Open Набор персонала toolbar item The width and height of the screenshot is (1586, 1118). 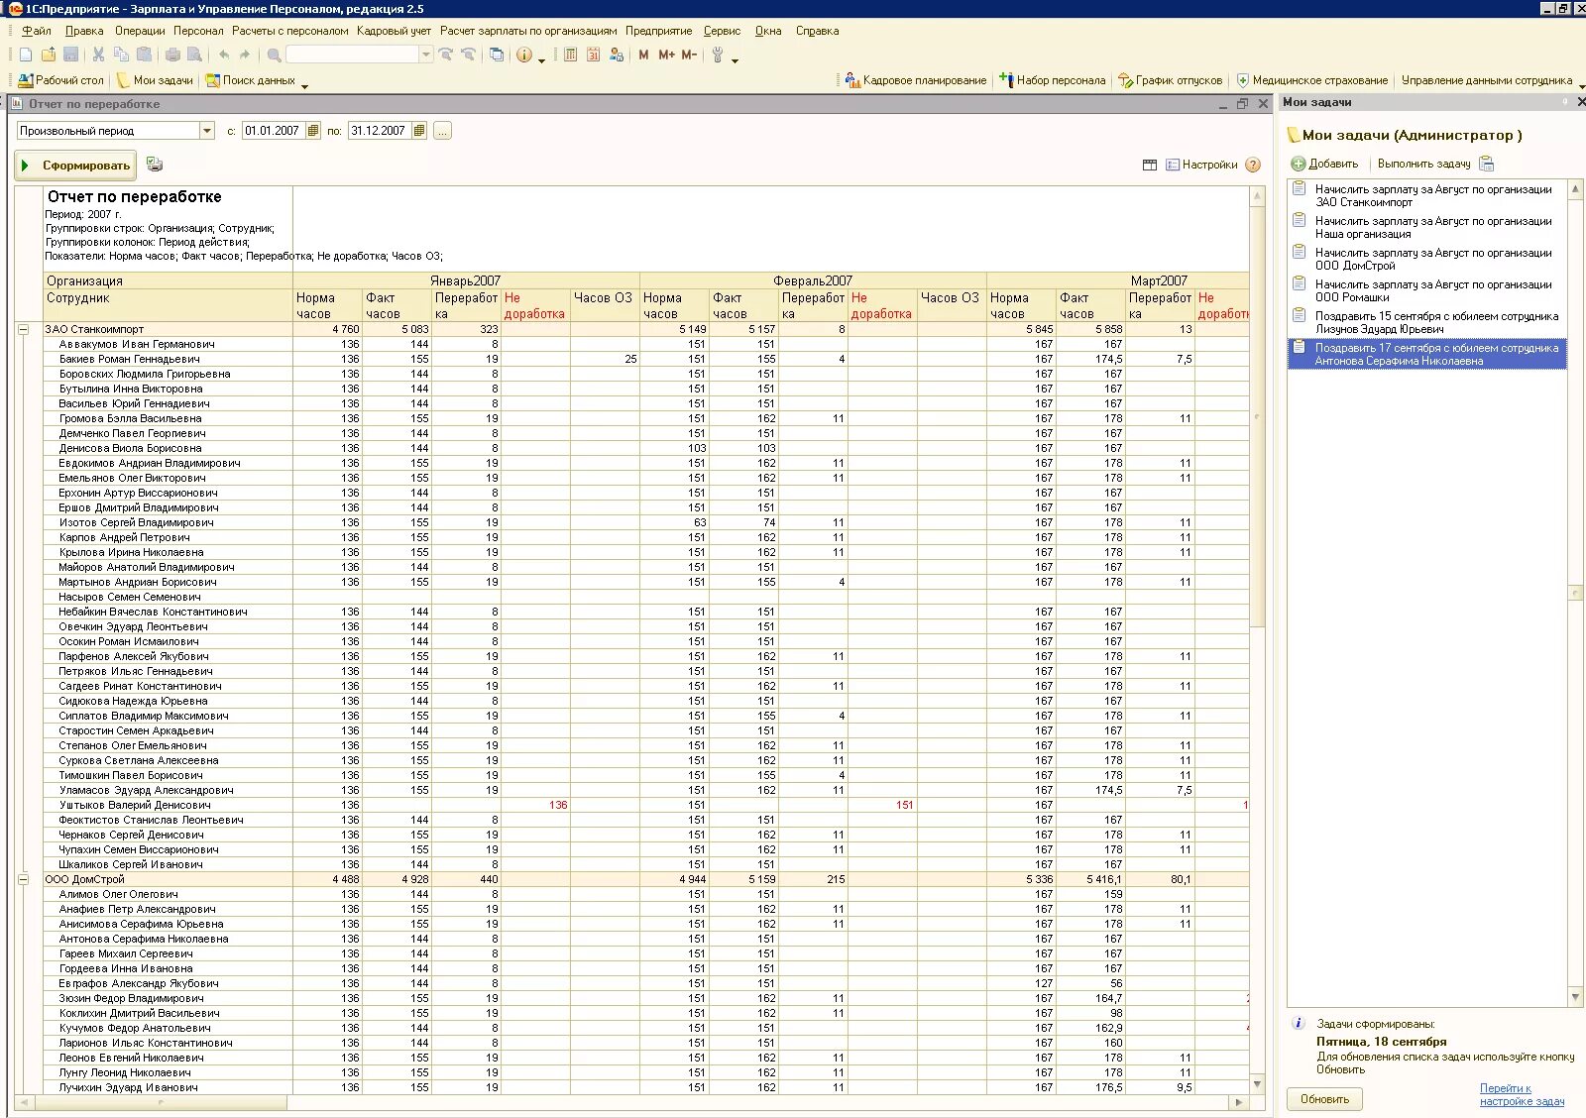[x=1052, y=80]
